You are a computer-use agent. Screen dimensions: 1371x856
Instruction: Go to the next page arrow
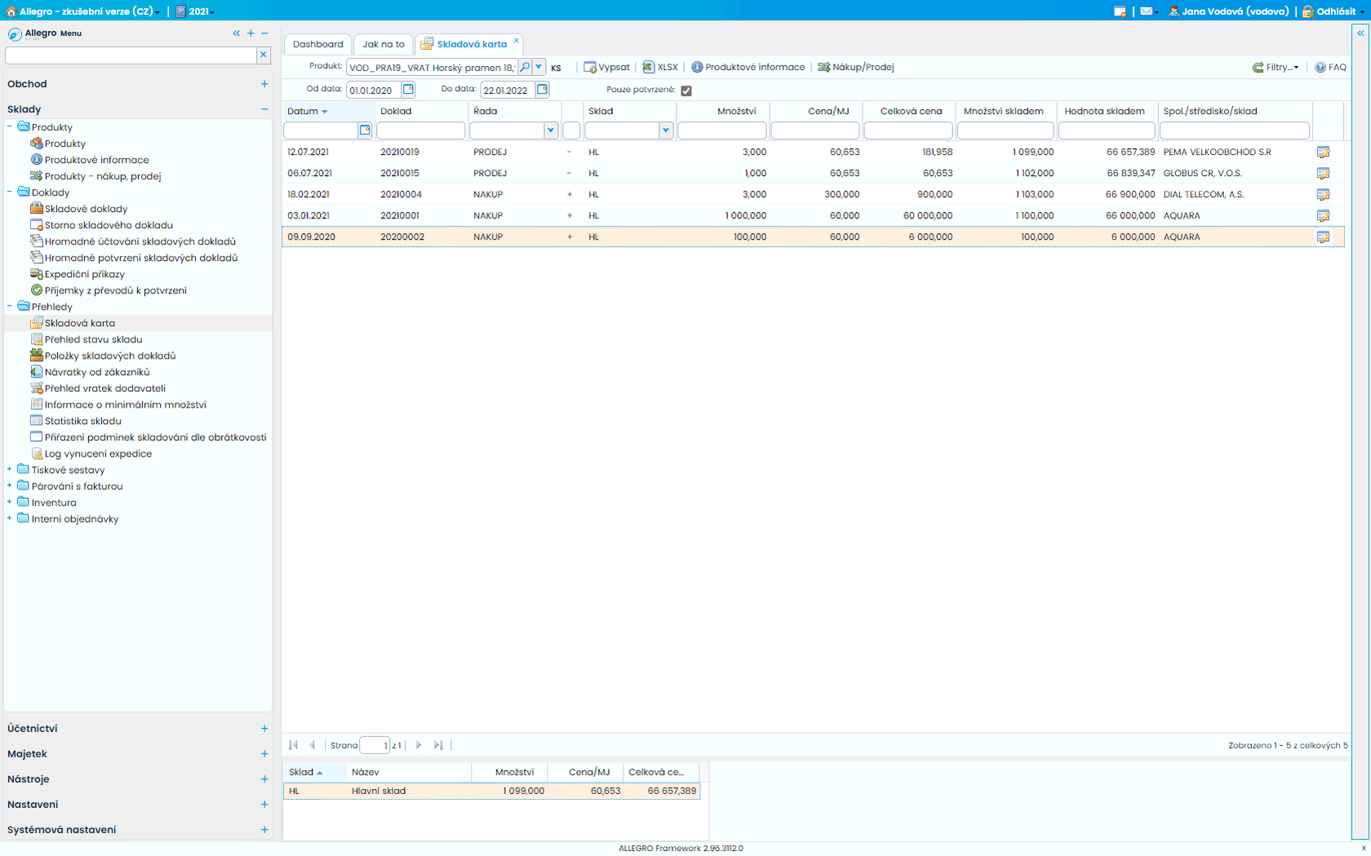[419, 745]
